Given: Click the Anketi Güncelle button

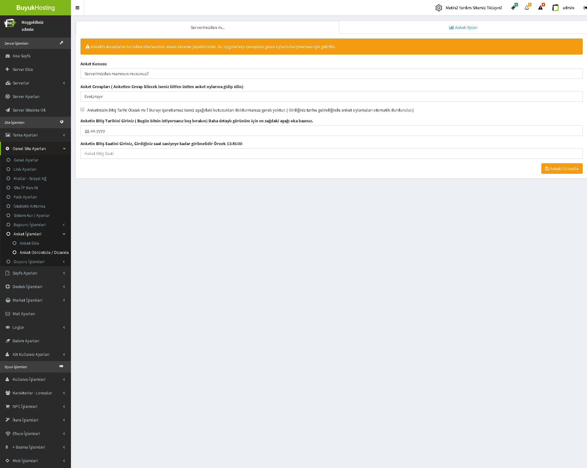Looking at the screenshot, I should [562, 169].
